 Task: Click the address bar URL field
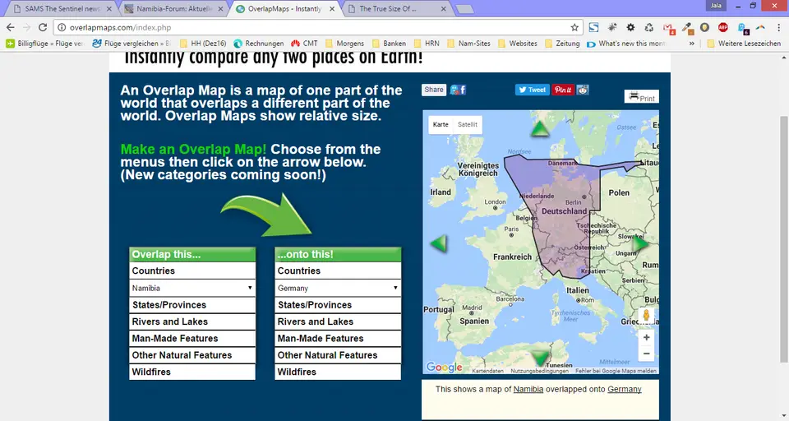point(317,27)
